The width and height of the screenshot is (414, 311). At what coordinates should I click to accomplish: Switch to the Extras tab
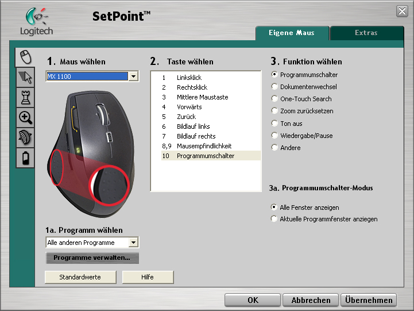coord(366,33)
